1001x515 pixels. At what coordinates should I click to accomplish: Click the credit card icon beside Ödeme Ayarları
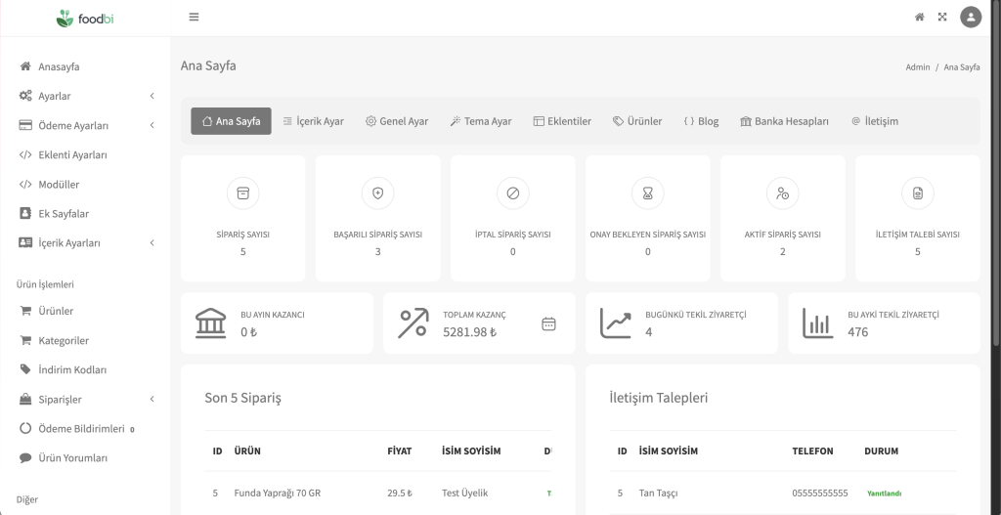pyautogui.click(x=25, y=125)
